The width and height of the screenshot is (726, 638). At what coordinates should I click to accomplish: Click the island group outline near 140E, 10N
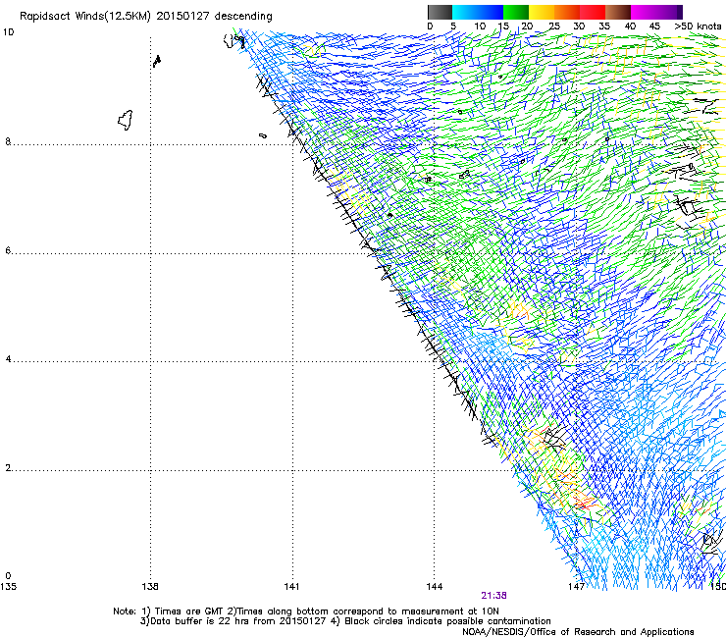234,41
